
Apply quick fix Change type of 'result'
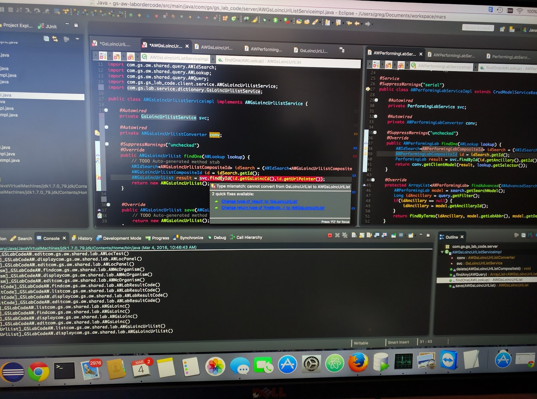click(x=259, y=202)
